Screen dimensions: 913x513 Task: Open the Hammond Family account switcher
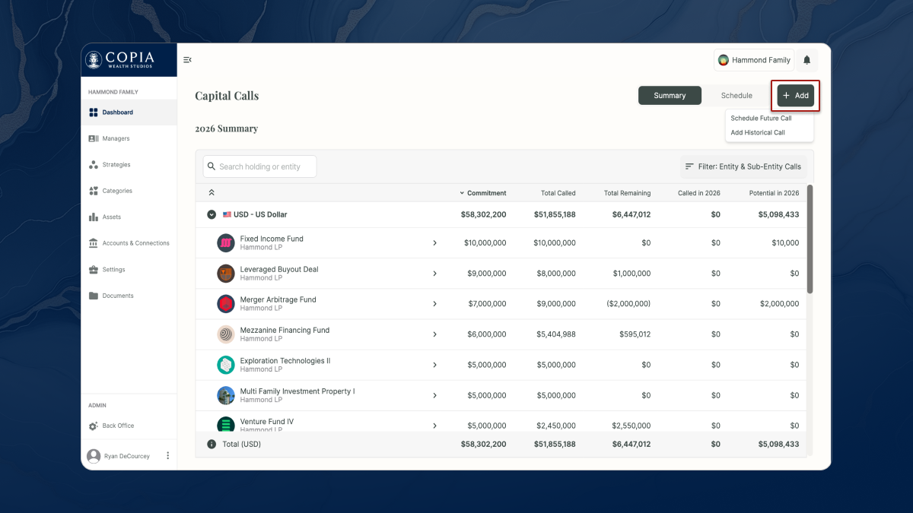tap(754, 60)
